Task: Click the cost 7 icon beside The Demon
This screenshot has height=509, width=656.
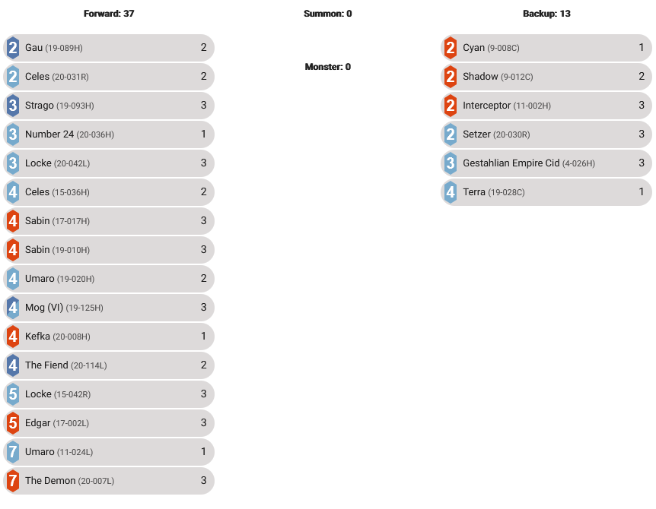Action: pos(13,481)
